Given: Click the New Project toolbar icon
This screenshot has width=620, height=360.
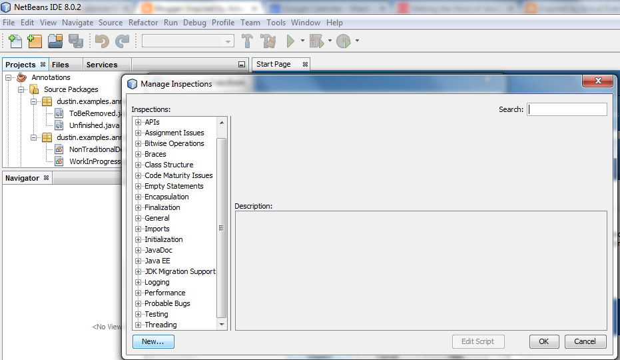Looking at the screenshot, I should 35,41.
